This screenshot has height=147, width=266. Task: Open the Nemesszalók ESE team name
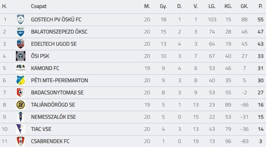53,117
